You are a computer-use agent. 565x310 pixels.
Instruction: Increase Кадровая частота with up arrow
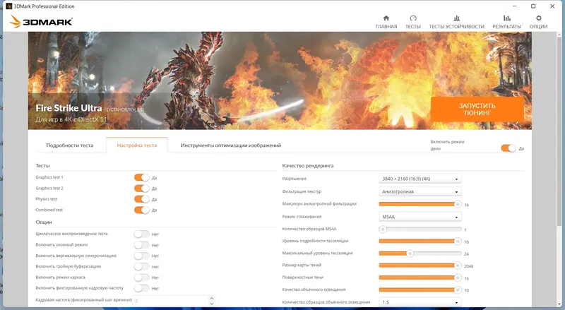[211, 298]
